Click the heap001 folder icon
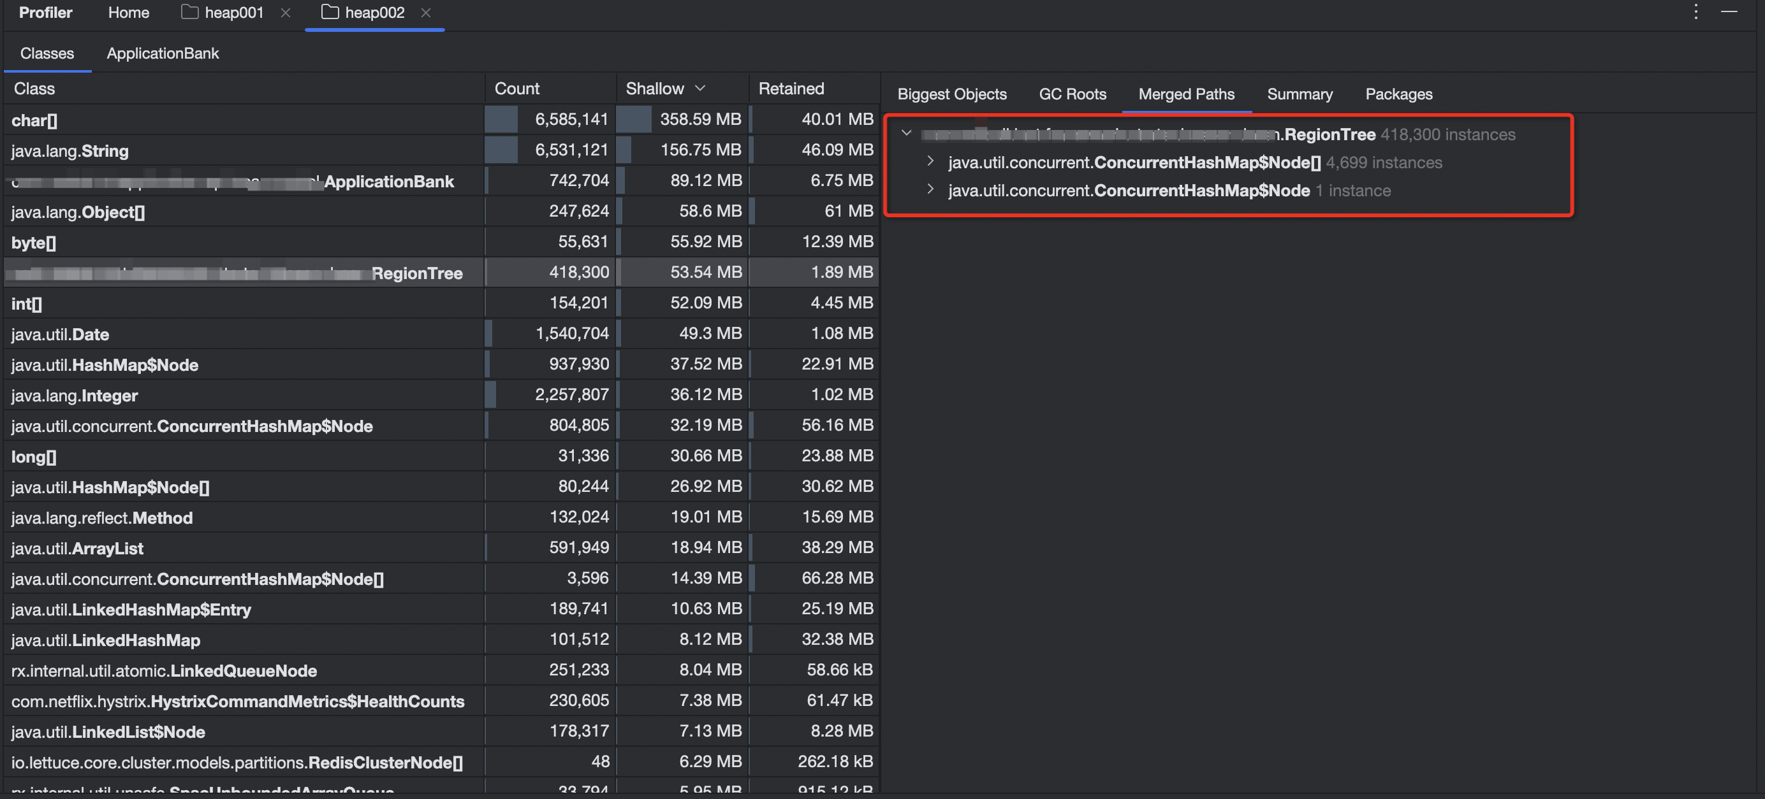The image size is (1765, 799). (x=190, y=12)
